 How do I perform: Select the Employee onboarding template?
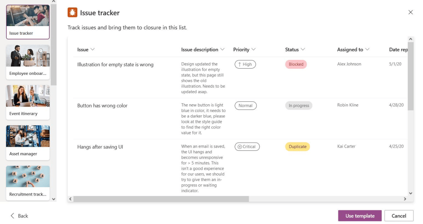coord(28,62)
